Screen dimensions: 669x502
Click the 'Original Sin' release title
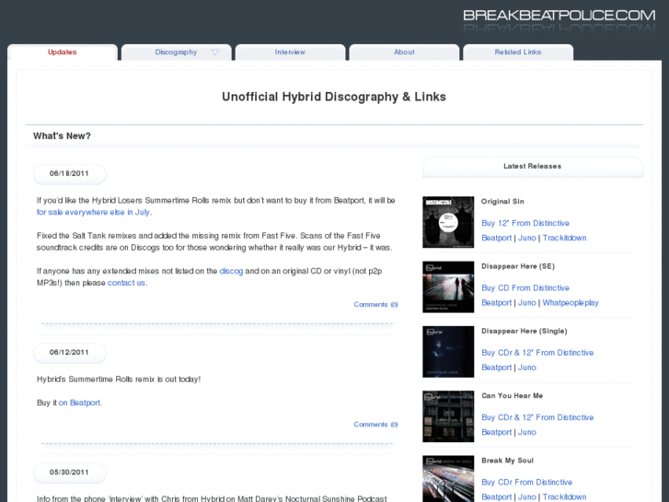tap(502, 202)
